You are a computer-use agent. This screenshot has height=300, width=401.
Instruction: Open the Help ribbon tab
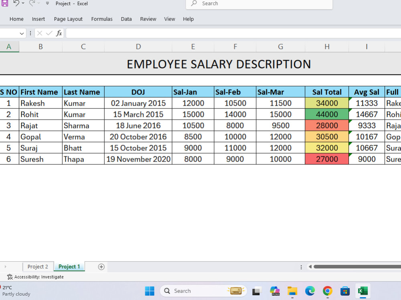coord(188,19)
